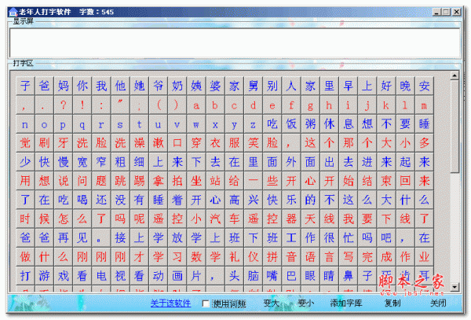Click the scrollbar down arrow in typing area
This screenshot has width=471, height=320.
[455, 287]
